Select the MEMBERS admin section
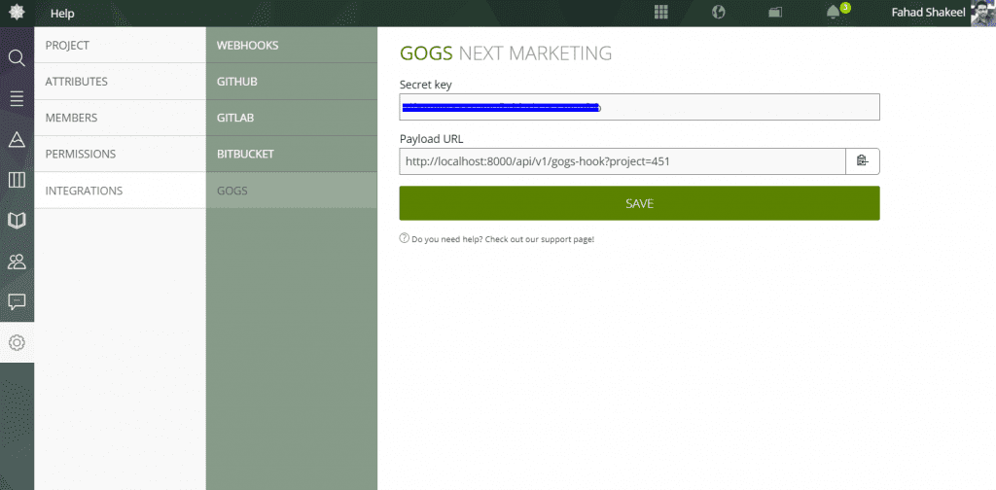Image resolution: width=996 pixels, height=490 pixels. coord(120,118)
